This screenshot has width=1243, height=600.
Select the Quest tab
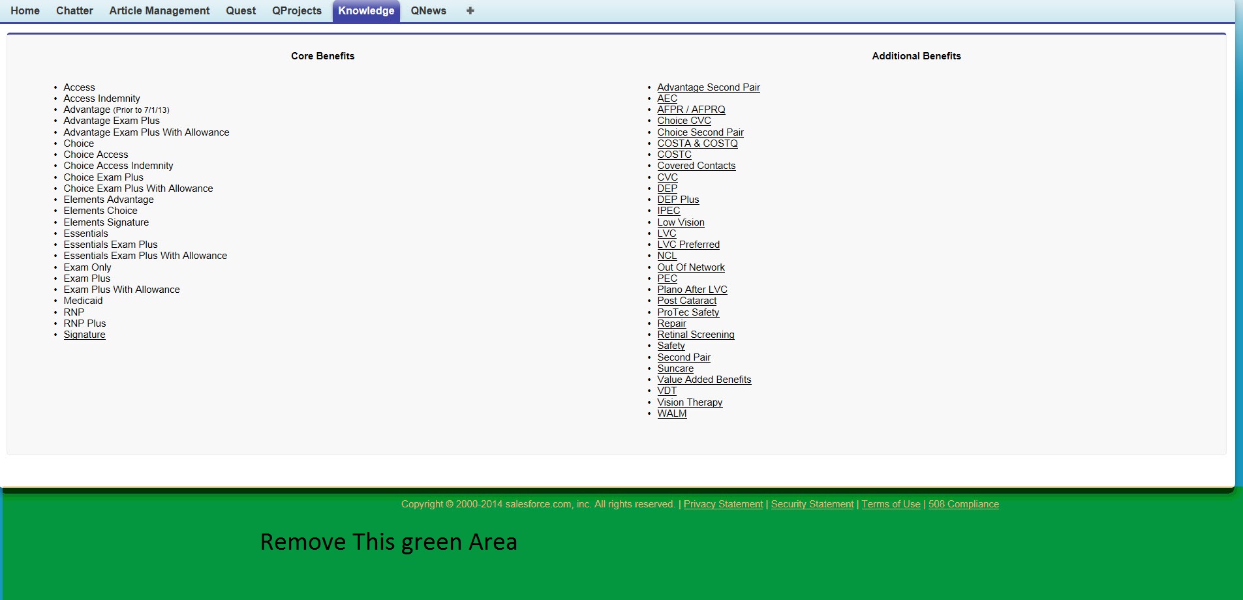[240, 10]
